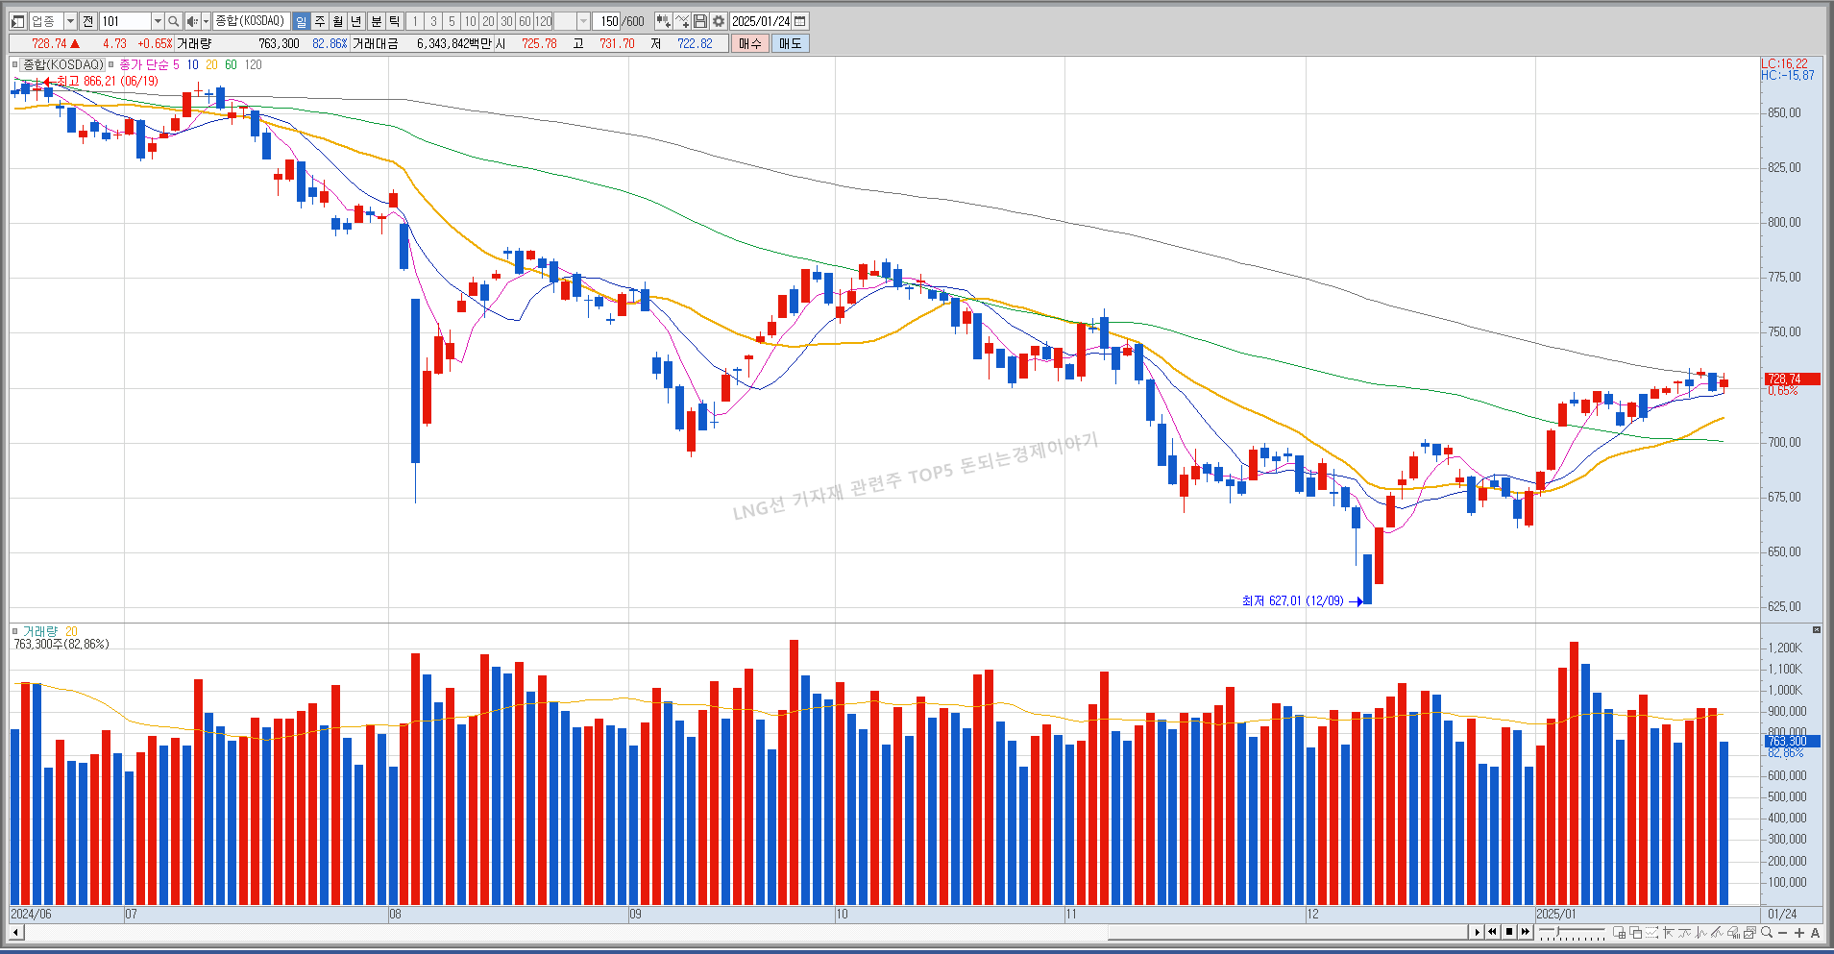
Task: Click the 728.74 current price tag on axis
Action: point(1793,379)
